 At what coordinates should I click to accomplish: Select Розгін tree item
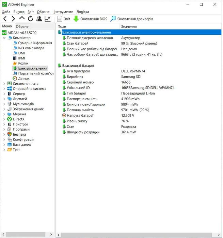[x=23, y=63]
